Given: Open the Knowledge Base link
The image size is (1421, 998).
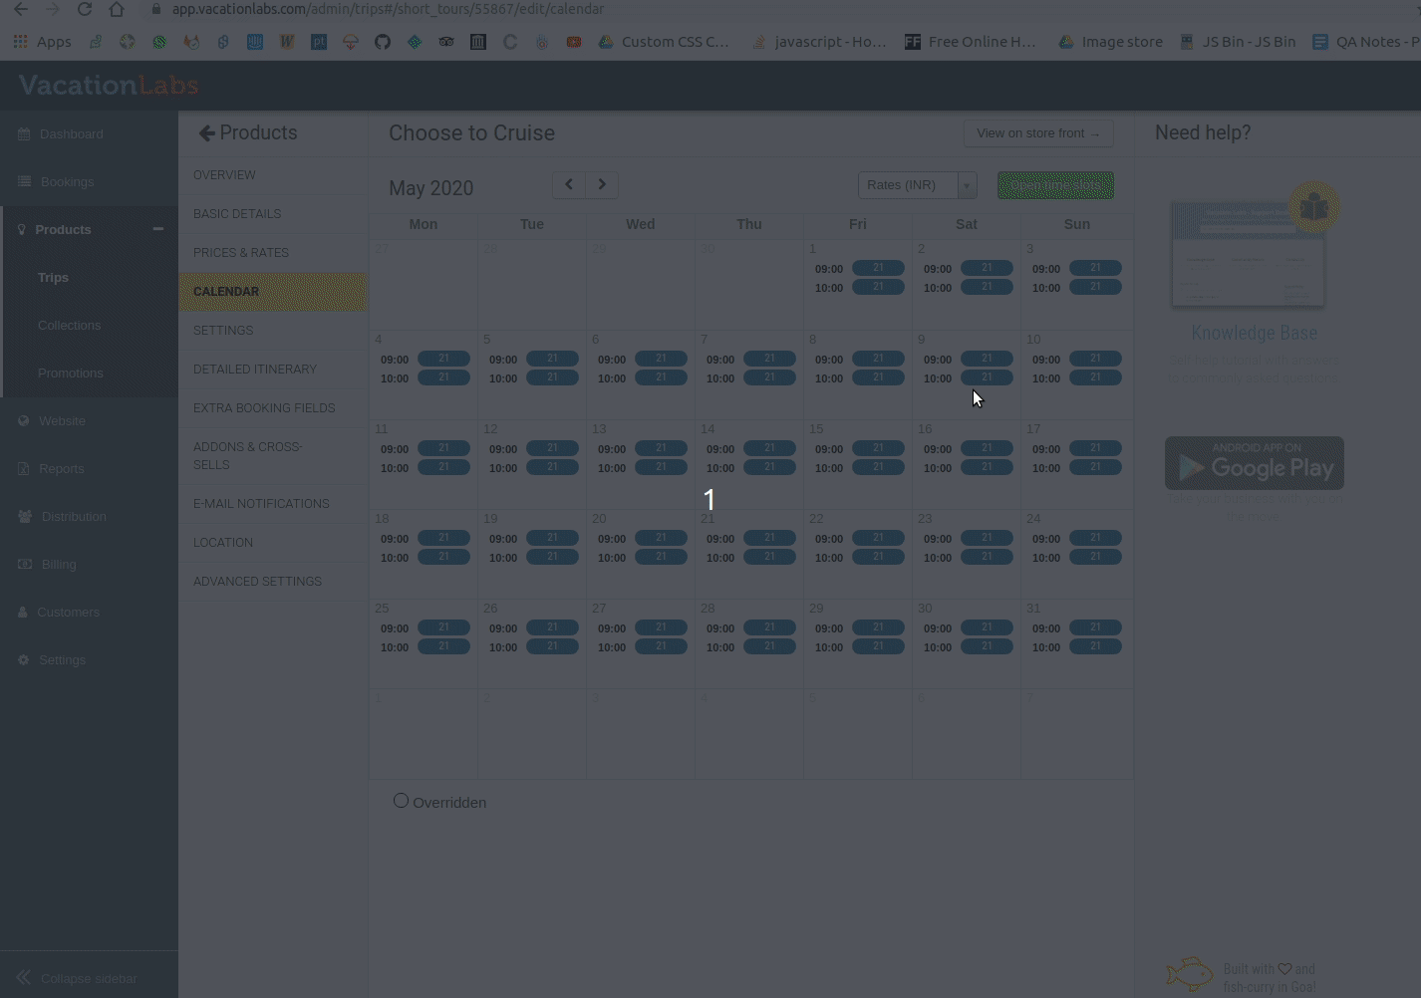Looking at the screenshot, I should (x=1254, y=333).
